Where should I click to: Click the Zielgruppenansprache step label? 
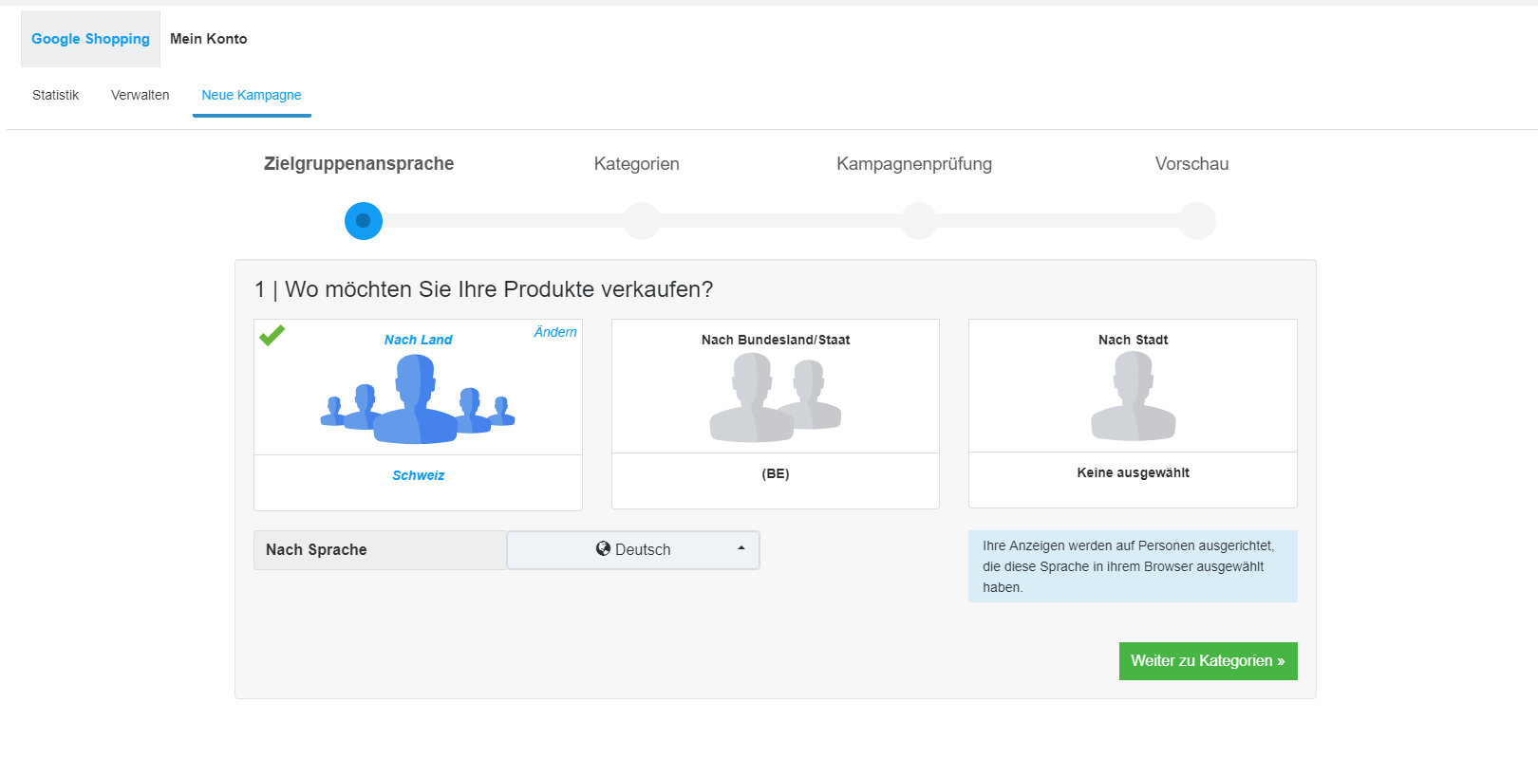point(359,163)
